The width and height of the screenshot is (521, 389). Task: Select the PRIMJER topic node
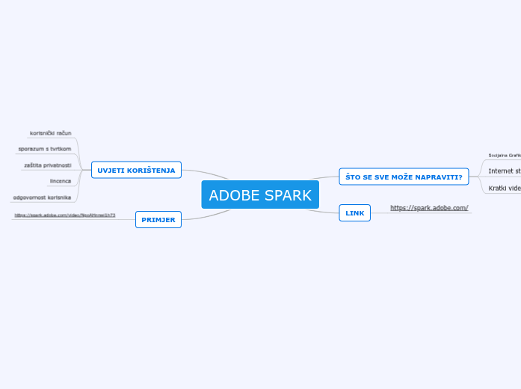tap(158, 220)
